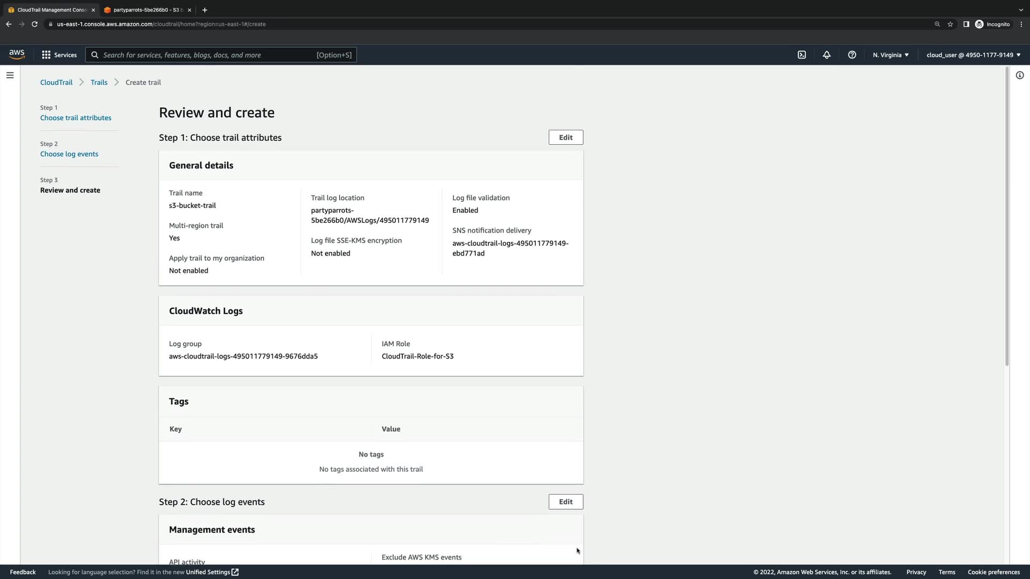Open Choose log events step link

click(69, 154)
